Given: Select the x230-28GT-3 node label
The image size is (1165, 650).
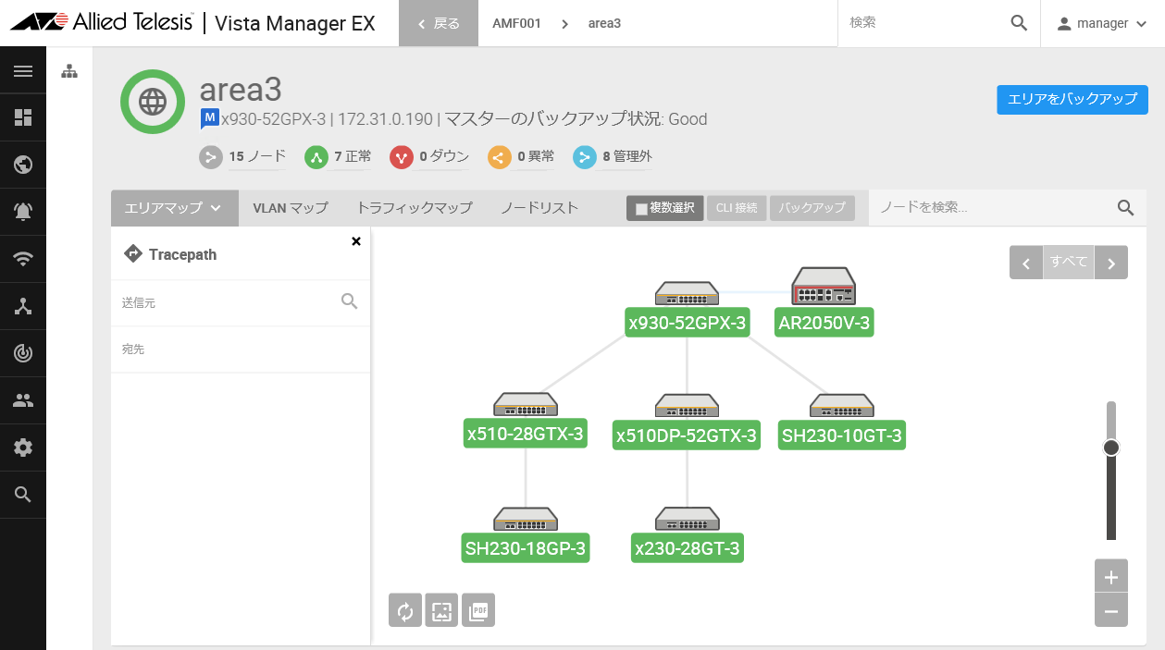Looking at the screenshot, I should point(688,548).
